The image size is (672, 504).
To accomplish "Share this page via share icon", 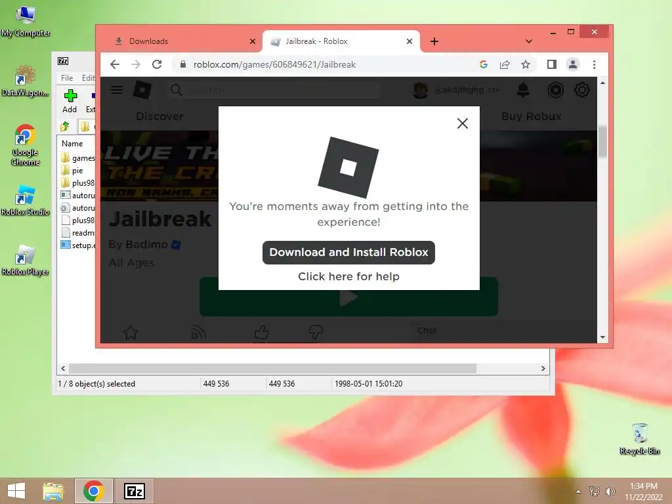I will (x=505, y=64).
